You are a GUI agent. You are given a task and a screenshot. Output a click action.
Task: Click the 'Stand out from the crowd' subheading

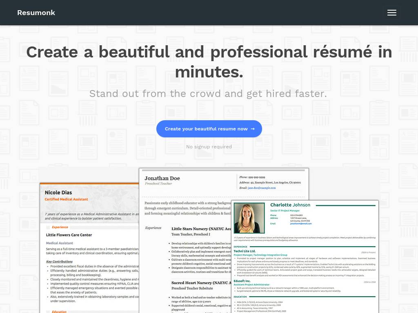(x=208, y=93)
